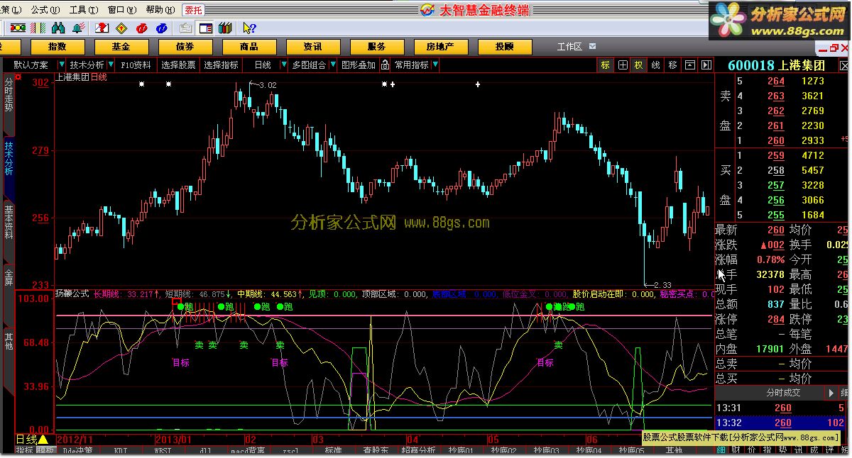Open the 基金 category button
852x458 pixels.
tap(121, 47)
